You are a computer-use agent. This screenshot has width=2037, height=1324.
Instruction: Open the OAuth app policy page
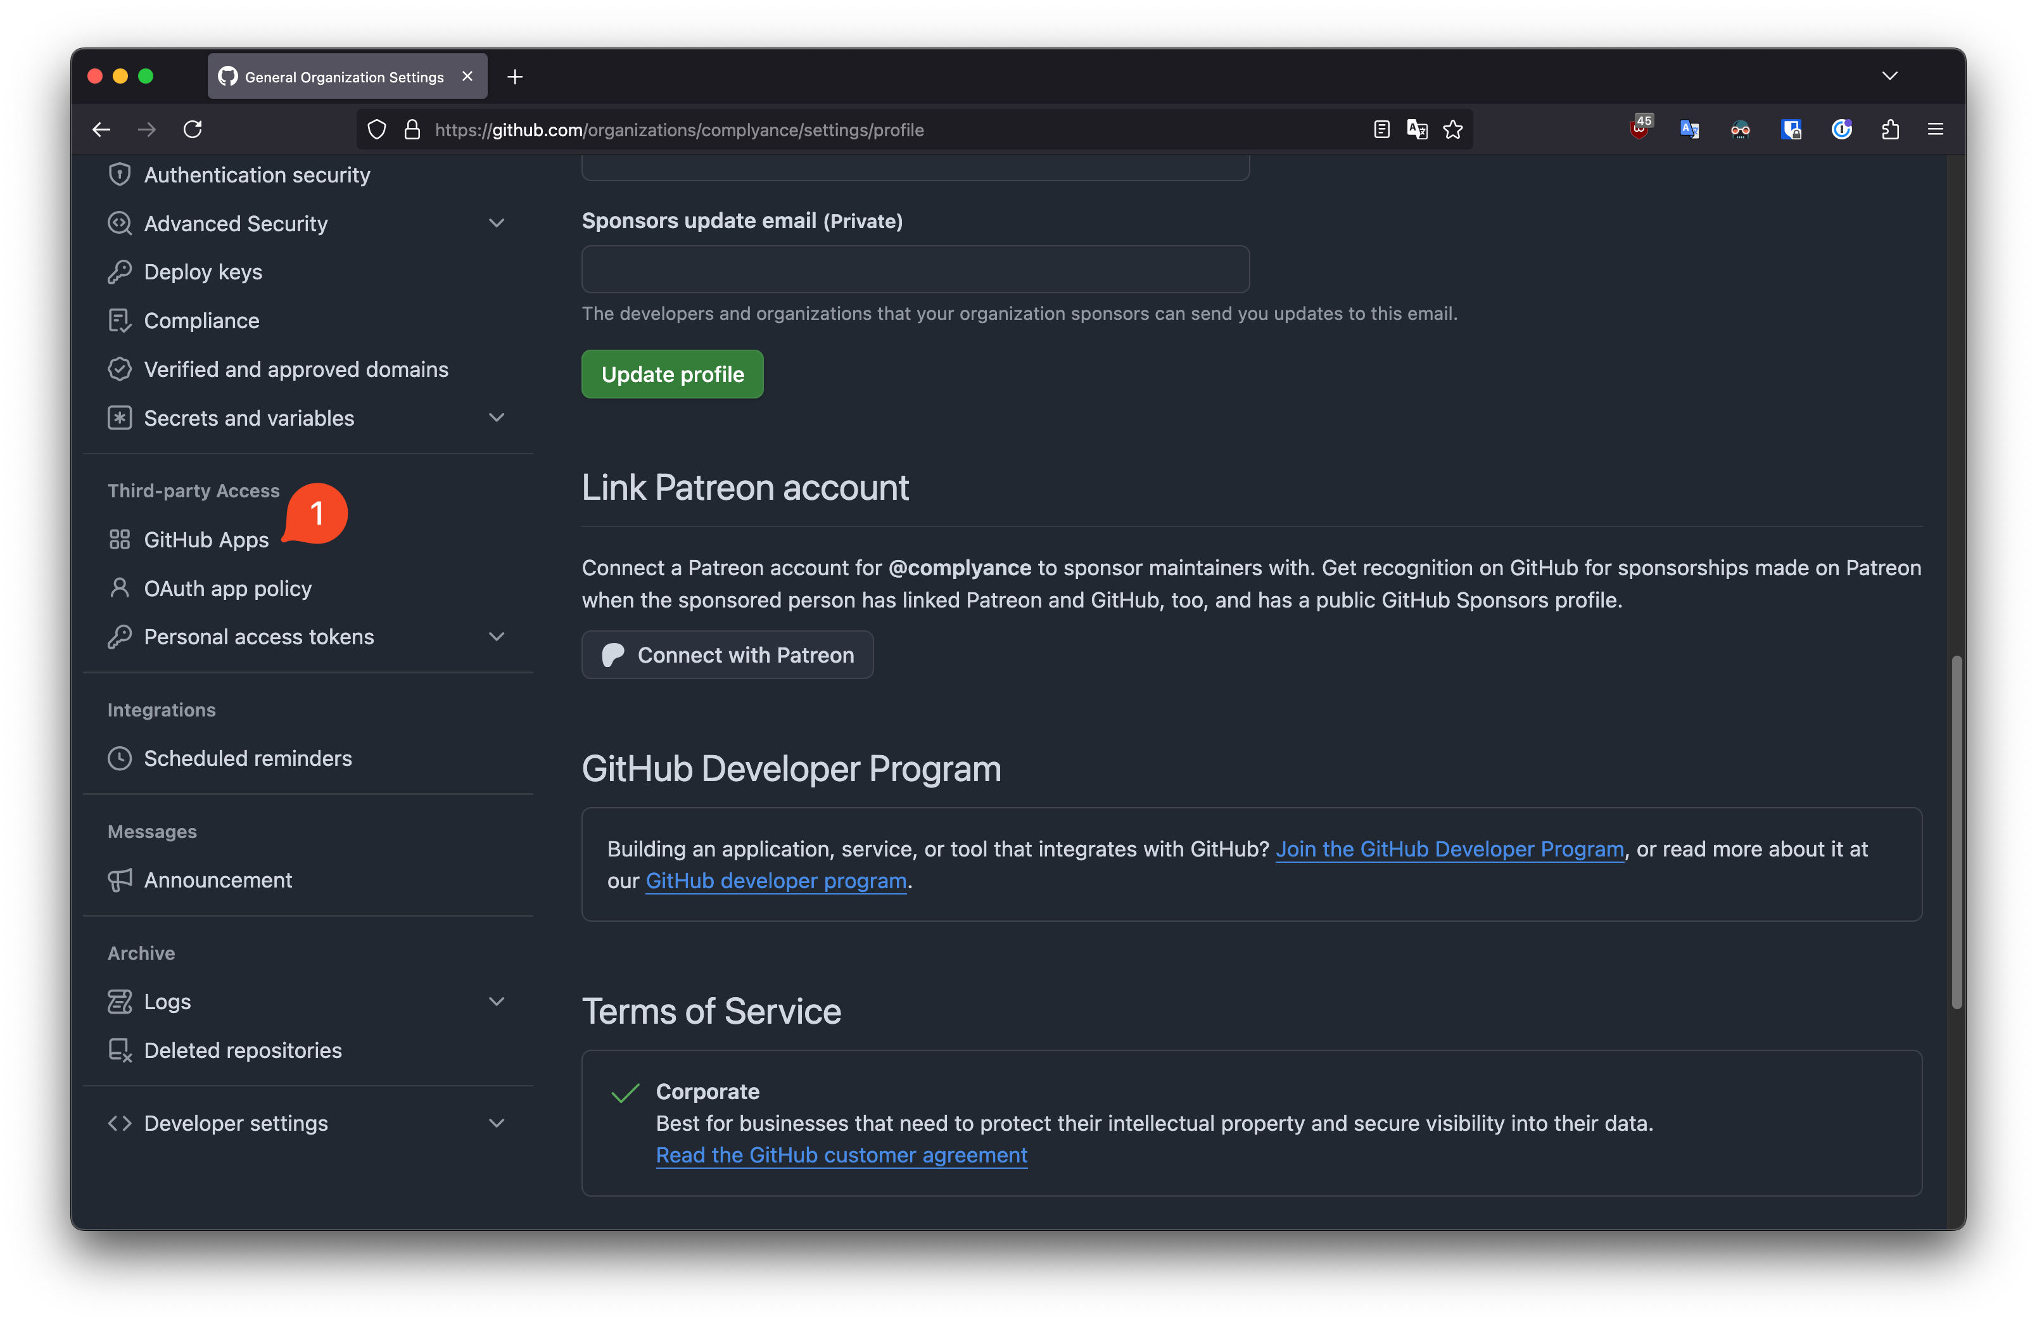227,588
